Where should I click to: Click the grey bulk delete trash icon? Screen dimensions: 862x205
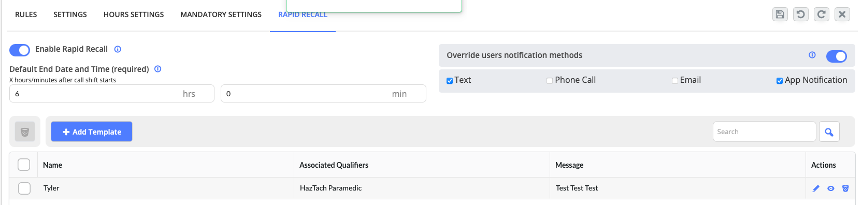tap(25, 131)
